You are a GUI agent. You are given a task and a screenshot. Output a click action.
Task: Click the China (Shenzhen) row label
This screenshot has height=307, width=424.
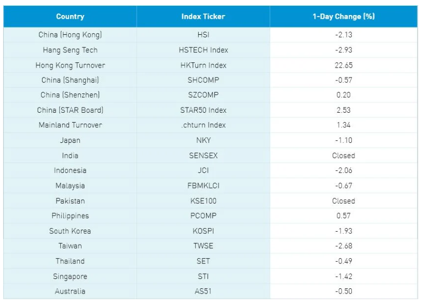tap(70, 95)
